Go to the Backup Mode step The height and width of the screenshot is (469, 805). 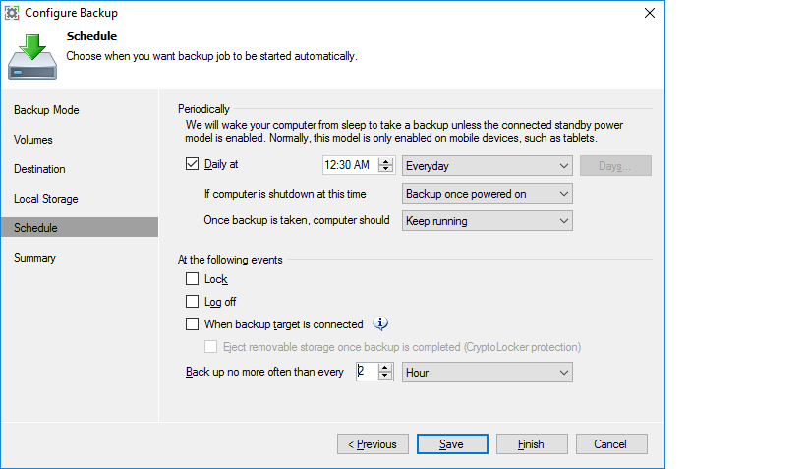click(46, 110)
